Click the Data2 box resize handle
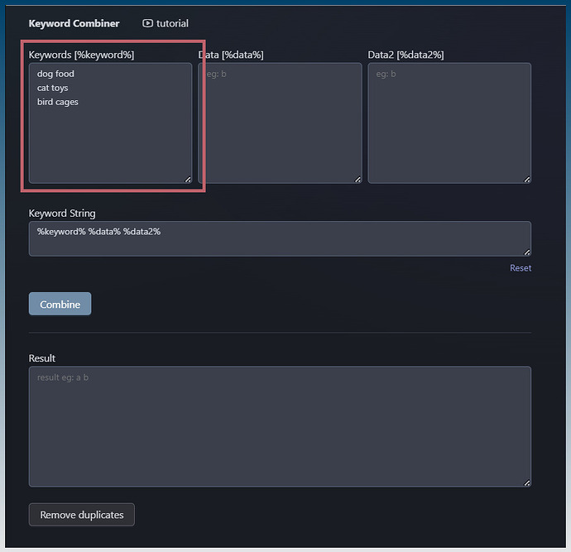The height and width of the screenshot is (552, 571). [526, 179]
